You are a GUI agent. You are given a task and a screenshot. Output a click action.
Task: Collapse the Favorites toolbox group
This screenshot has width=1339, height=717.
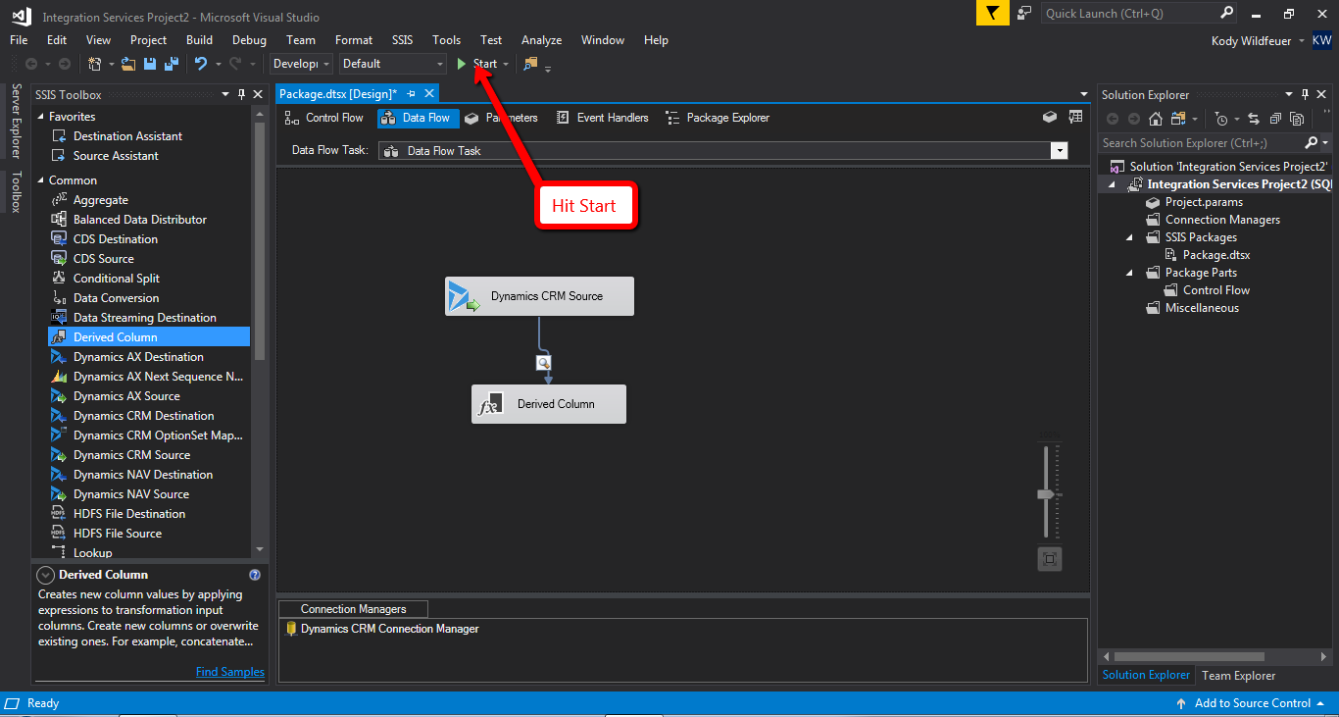[x=41, y=117]
